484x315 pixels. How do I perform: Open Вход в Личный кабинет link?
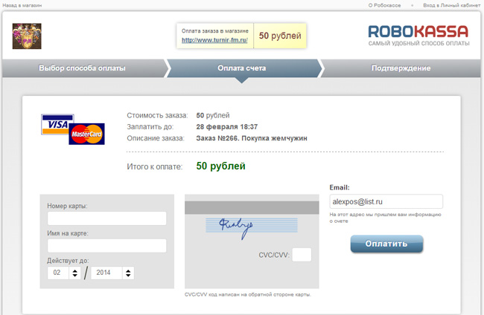(451, 5)
